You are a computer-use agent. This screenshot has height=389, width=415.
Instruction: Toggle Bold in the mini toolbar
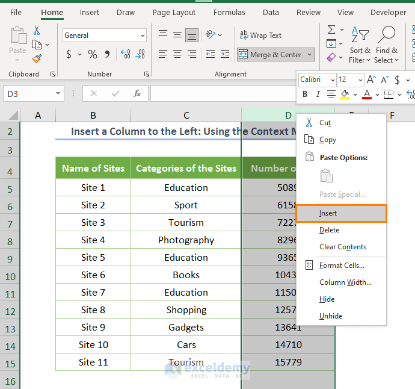click(305, 95)
